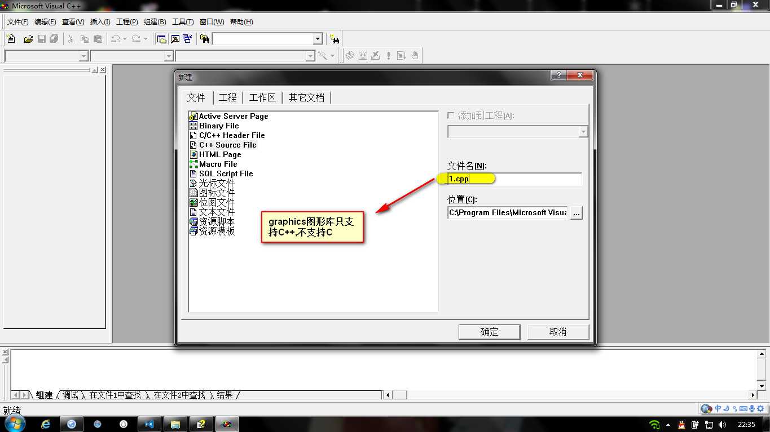770x432 pixels.
Task: Open the Windows Start menu orb
Action: (14, 424)
